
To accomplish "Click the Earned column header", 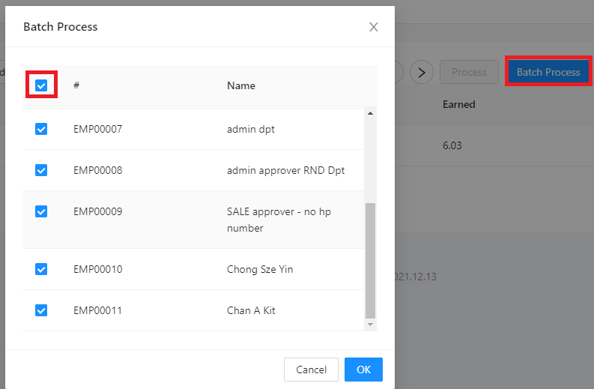I will click(458, 104).
